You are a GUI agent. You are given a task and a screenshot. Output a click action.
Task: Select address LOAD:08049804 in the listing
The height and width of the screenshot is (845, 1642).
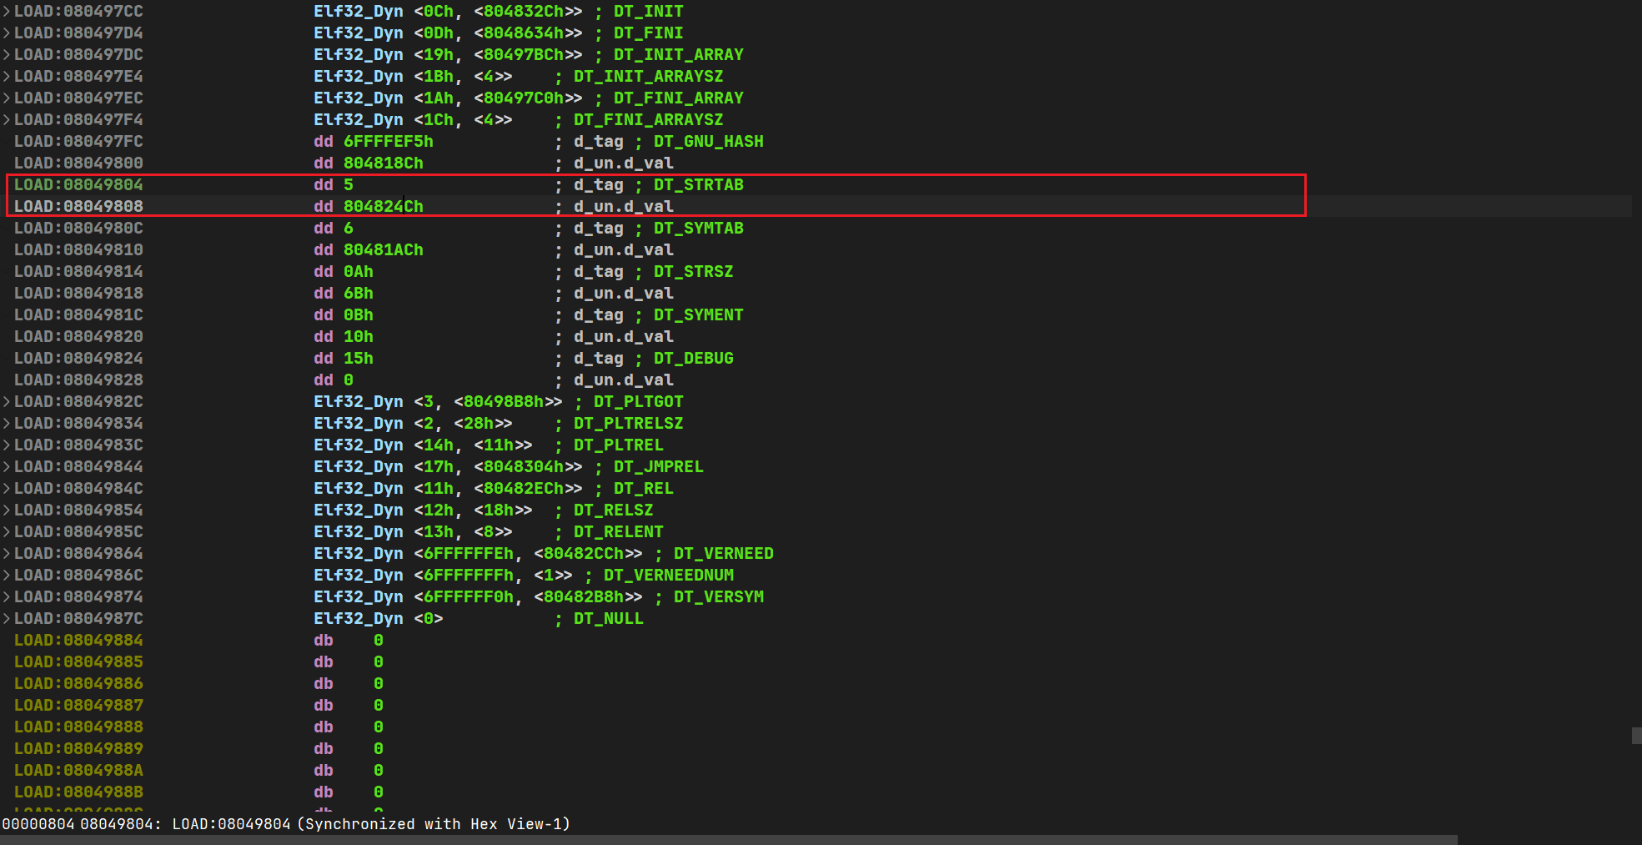78,185
